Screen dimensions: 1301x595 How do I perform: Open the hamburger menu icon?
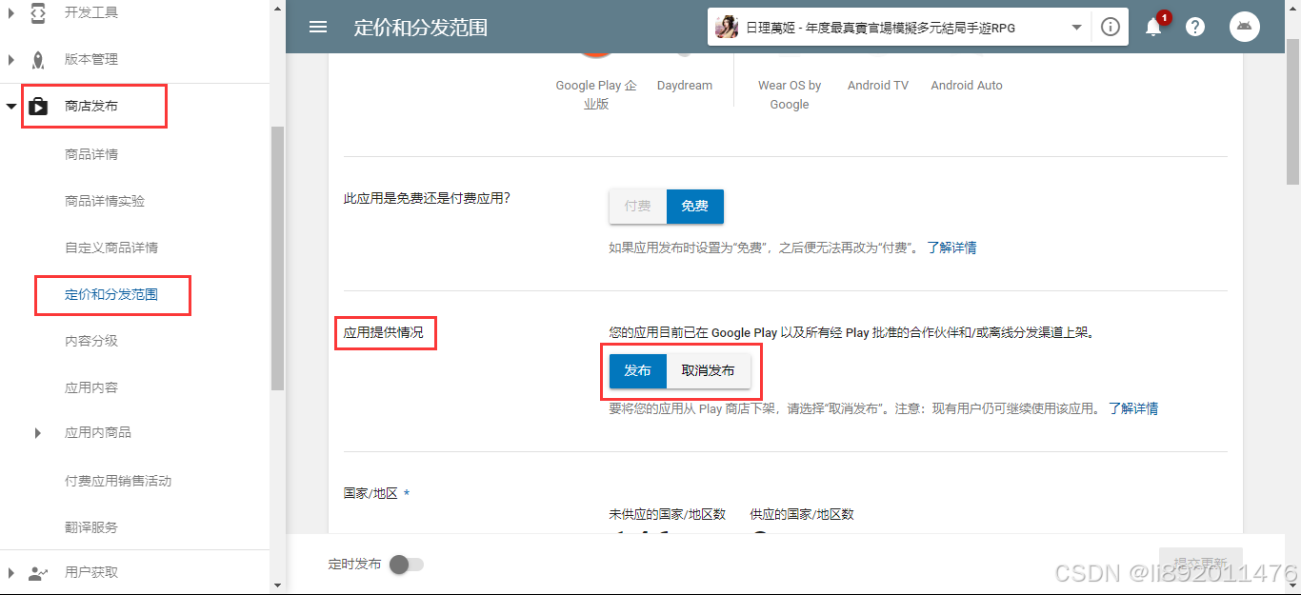tap(318, 27)
